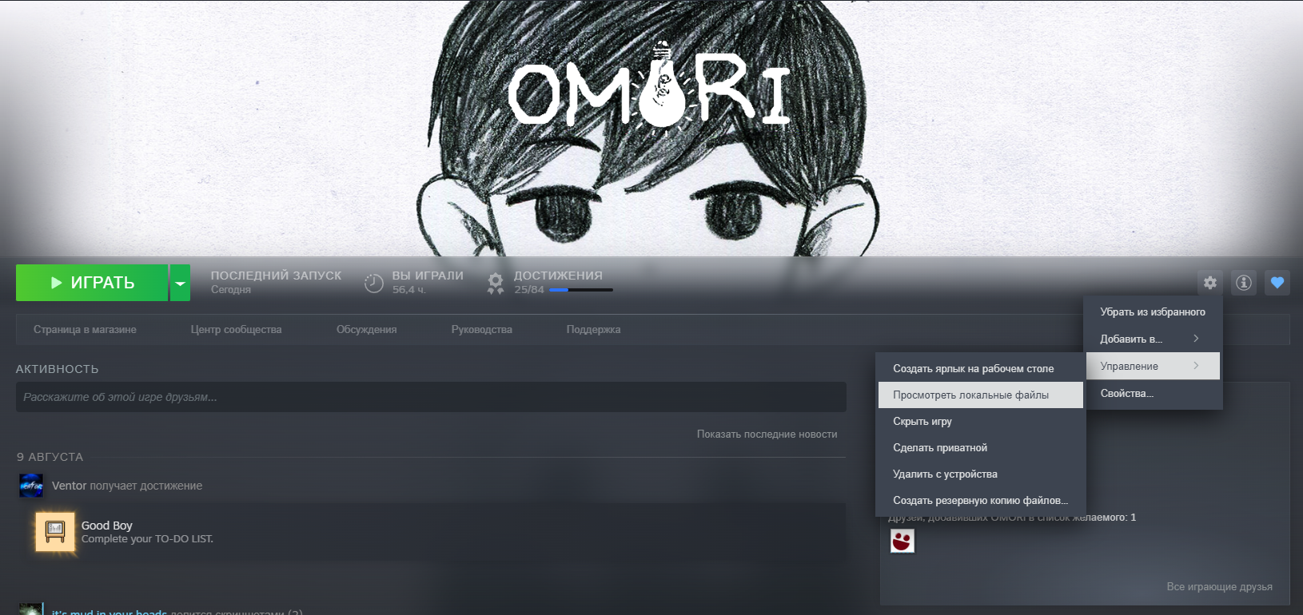Open the Страница в магазине link
Viewport: 1303px width, 615px height.
pyautogui.click(x=85, y=329)
